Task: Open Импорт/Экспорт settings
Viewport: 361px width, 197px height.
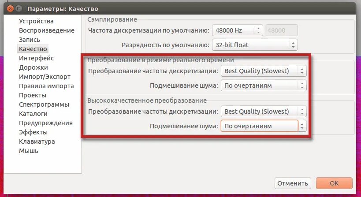Action: (45, 77)
